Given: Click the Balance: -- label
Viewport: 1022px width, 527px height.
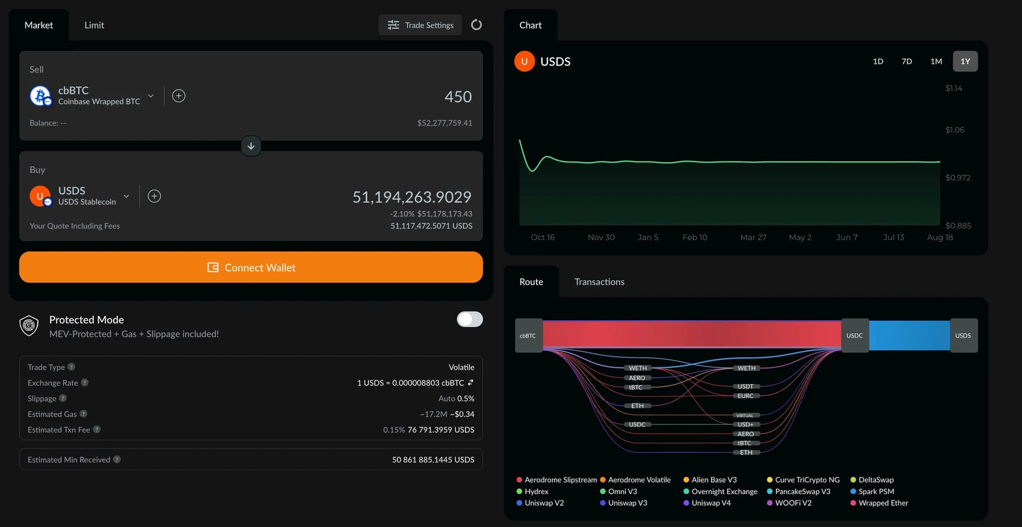Looking at the screenshot, I should 48,123.
